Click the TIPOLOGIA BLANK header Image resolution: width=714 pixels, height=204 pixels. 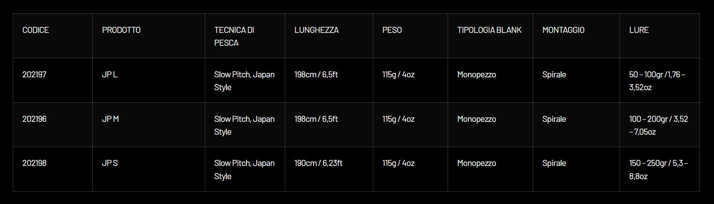click(489, 30)
